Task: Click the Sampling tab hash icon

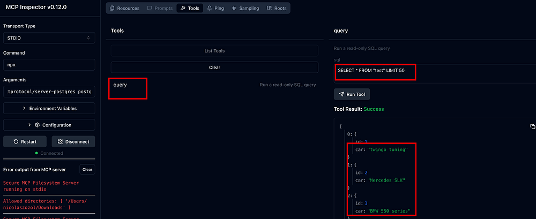Action: pyautogui.click(x=234, y=8)
